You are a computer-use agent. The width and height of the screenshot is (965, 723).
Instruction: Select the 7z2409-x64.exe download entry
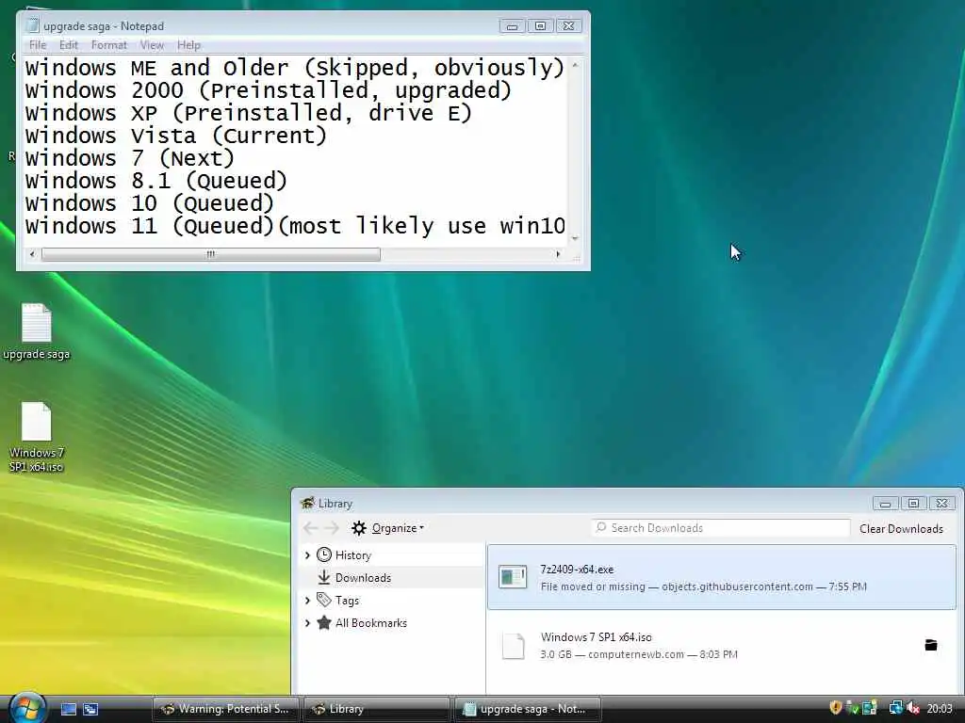[x=722, y=577]
